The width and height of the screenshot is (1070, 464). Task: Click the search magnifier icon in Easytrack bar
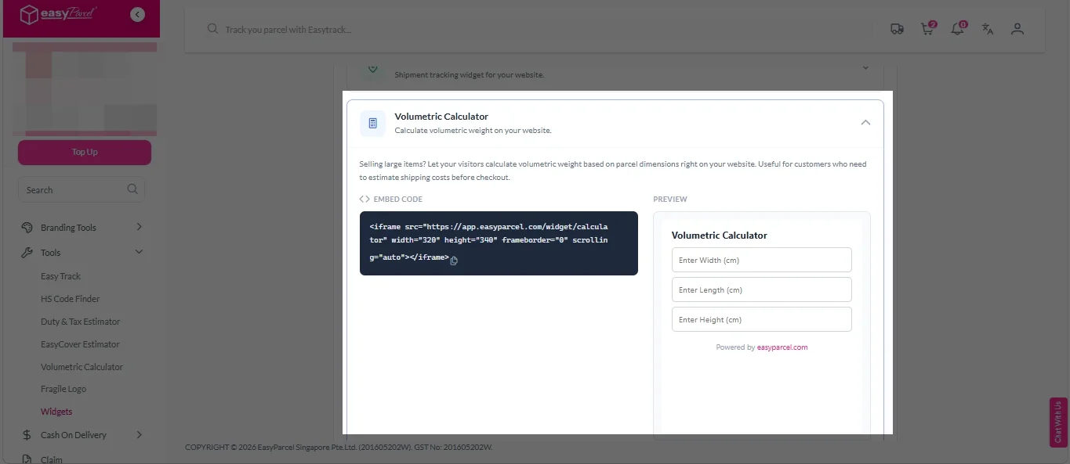click(x=212, y=29)
